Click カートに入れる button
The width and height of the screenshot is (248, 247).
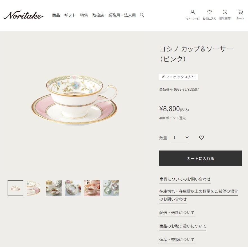[x=200, y=158]
